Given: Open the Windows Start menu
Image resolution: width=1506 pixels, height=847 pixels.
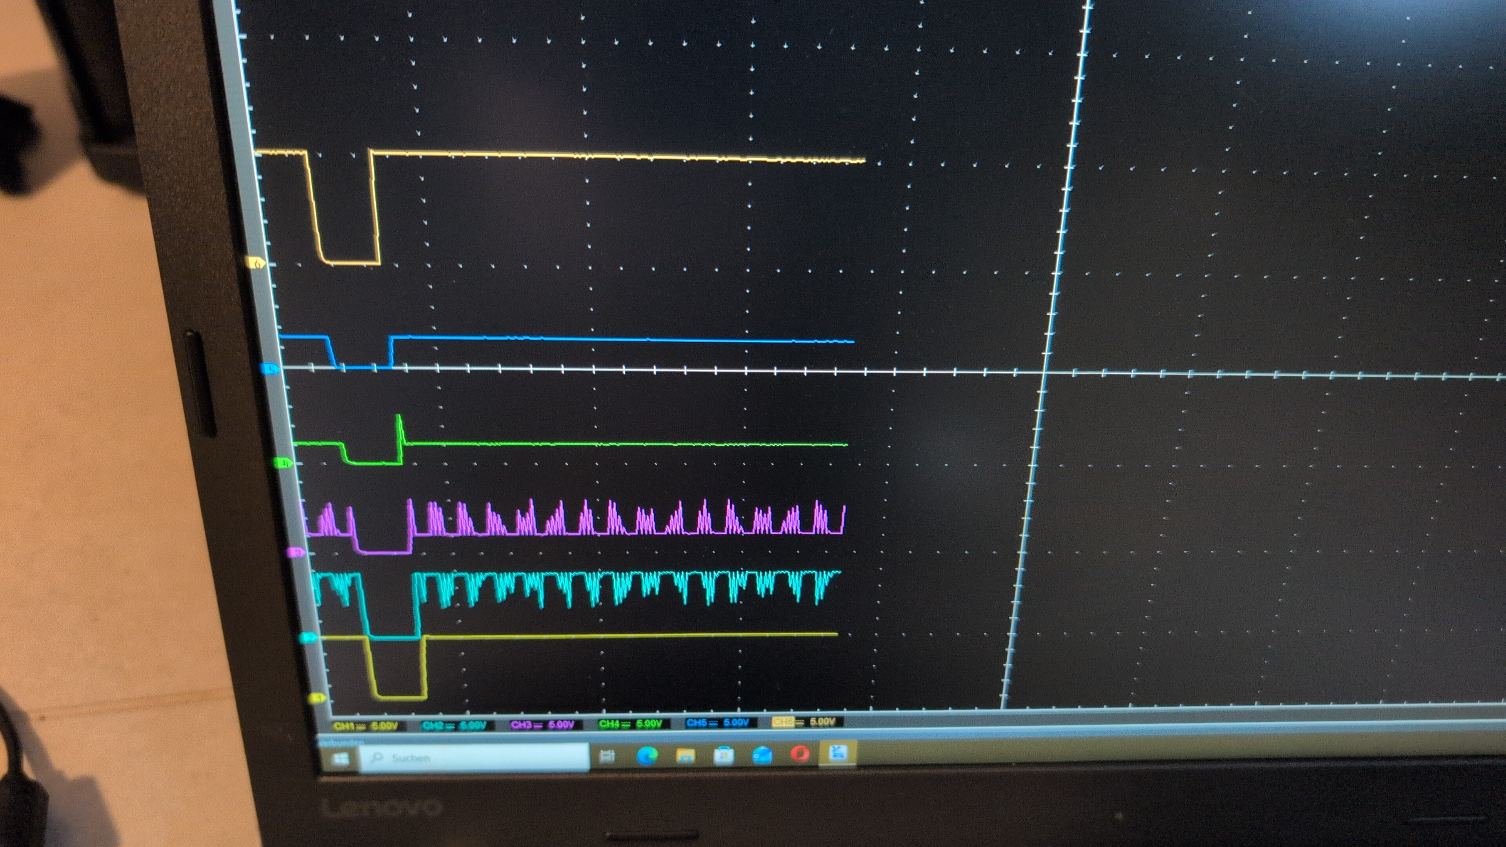Looking at the screenshot, I should pyautogui.click(x=340, y=759).
